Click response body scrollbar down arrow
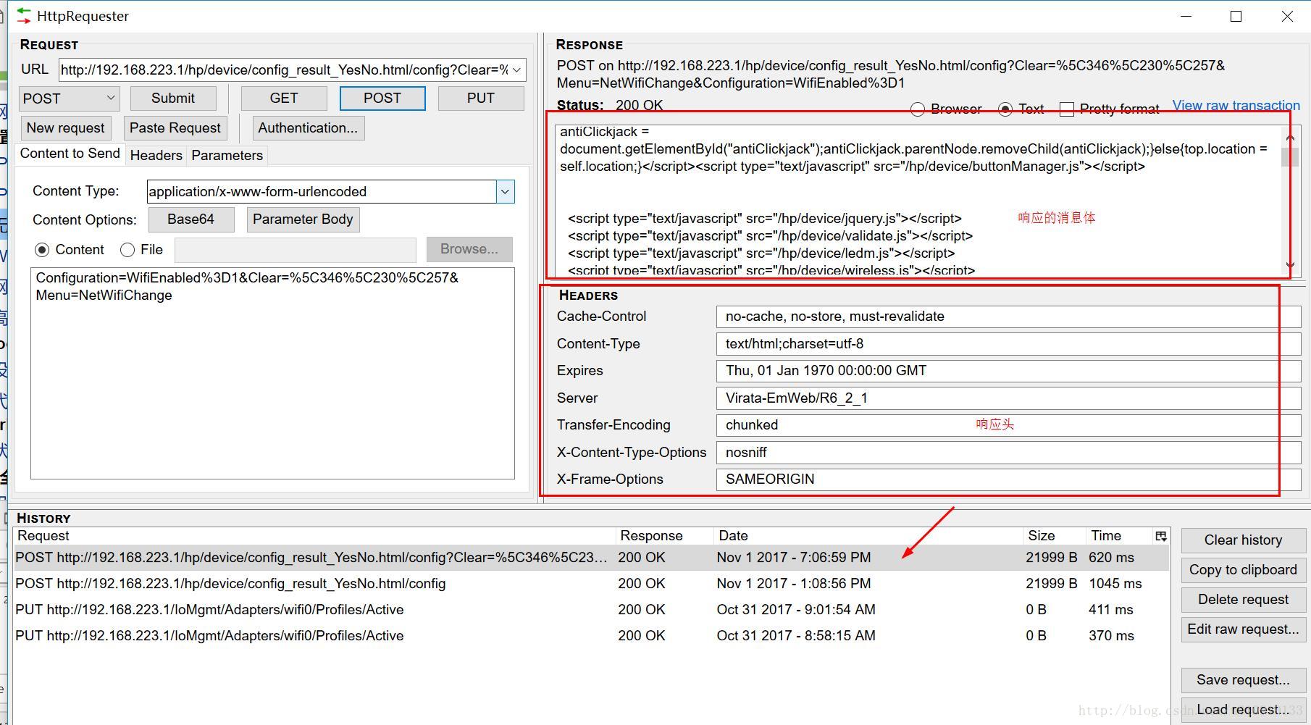1311x725 pixels. [1290, 266]
